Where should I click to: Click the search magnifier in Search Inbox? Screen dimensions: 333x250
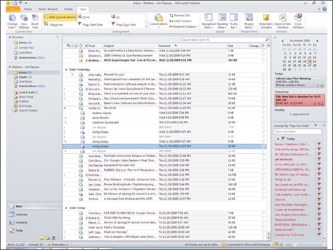tap(267, 40)
